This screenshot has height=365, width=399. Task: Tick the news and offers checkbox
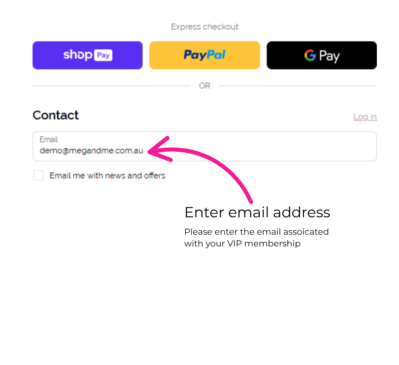click(x=39, y=176)
